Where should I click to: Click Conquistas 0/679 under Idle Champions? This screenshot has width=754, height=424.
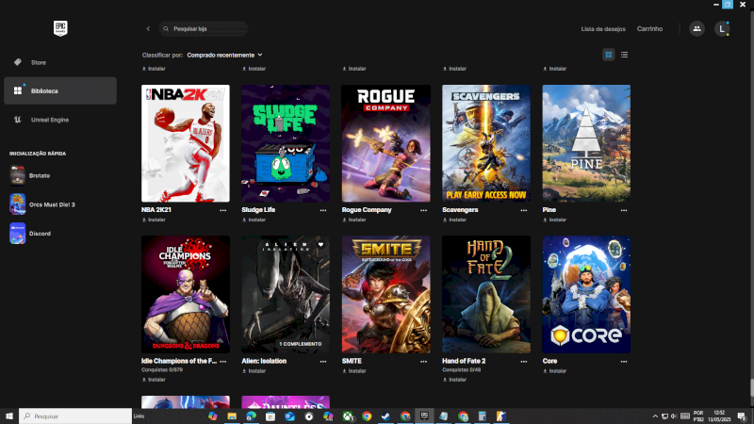[x=162, y=369]
